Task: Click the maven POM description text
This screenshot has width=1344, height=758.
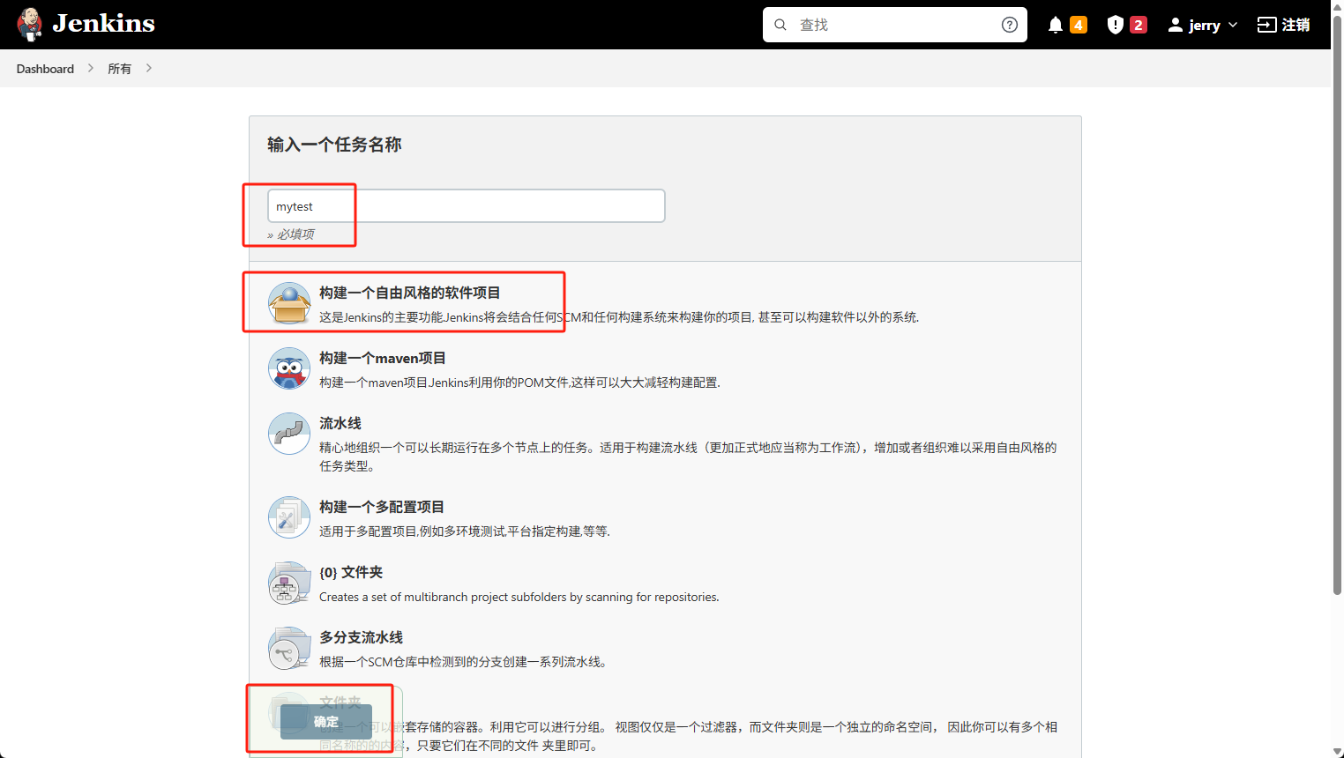Action: click(x=519, y=383)
